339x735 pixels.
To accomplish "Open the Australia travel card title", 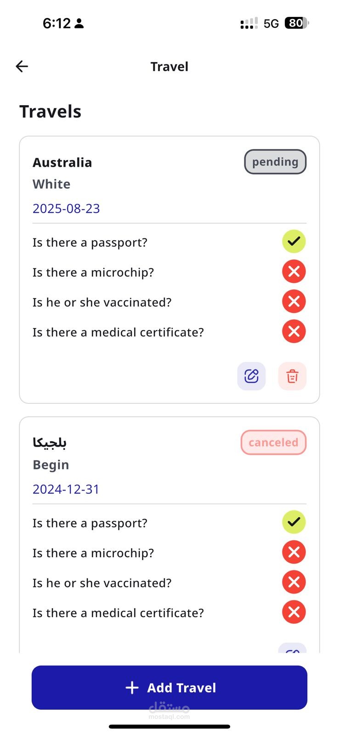I will click(62, 163).
